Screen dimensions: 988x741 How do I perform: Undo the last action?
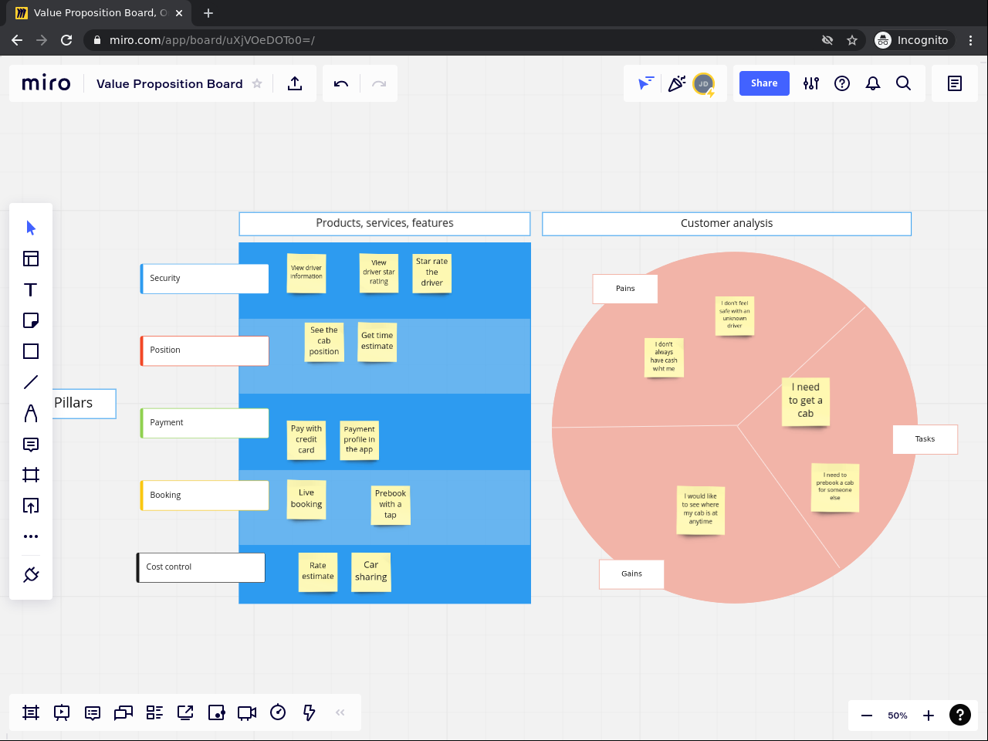tap(341, 83)
